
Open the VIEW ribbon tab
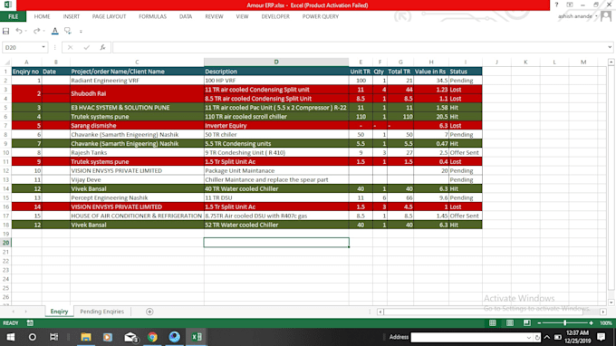(x=242, y=16)
